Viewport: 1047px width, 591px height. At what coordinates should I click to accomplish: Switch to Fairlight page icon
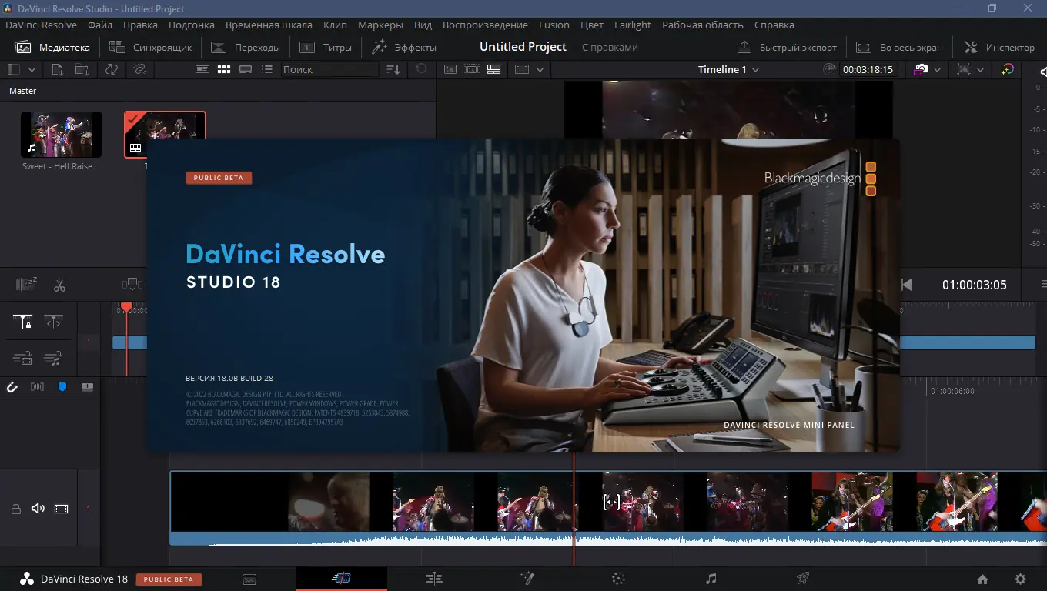(711, 579)
